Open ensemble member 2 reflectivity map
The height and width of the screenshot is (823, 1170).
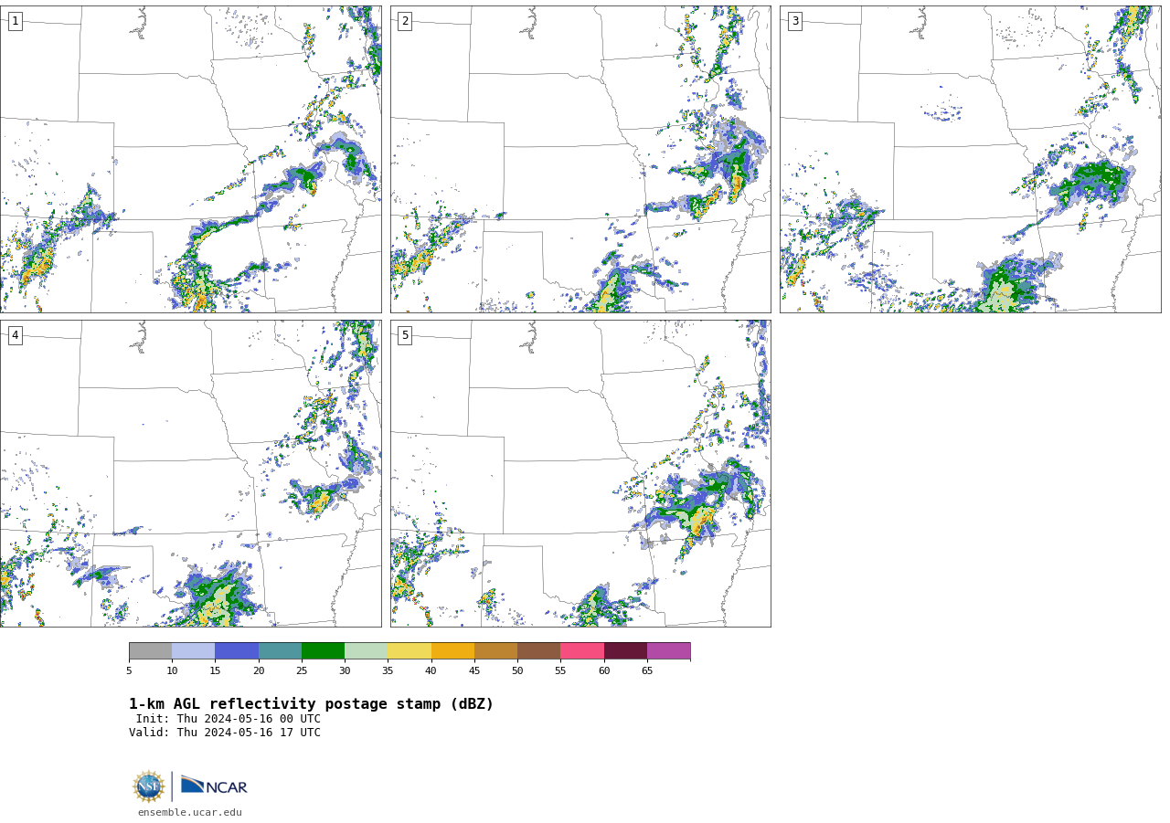point(580,159)
